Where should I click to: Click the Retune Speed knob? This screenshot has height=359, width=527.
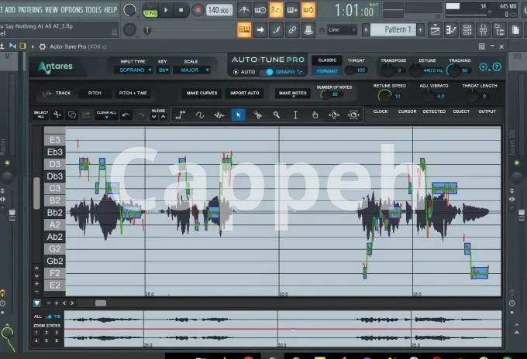[384, 96]
